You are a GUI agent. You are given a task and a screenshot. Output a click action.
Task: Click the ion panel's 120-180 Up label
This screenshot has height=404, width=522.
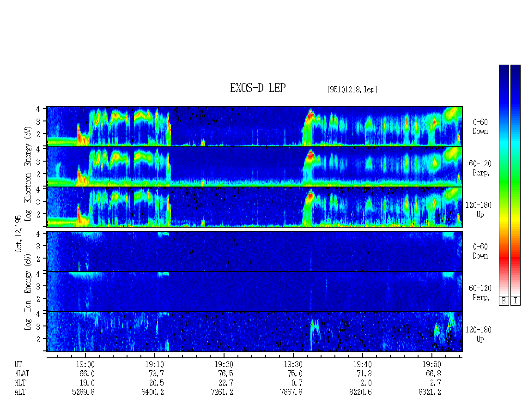[x=479, y=334]
